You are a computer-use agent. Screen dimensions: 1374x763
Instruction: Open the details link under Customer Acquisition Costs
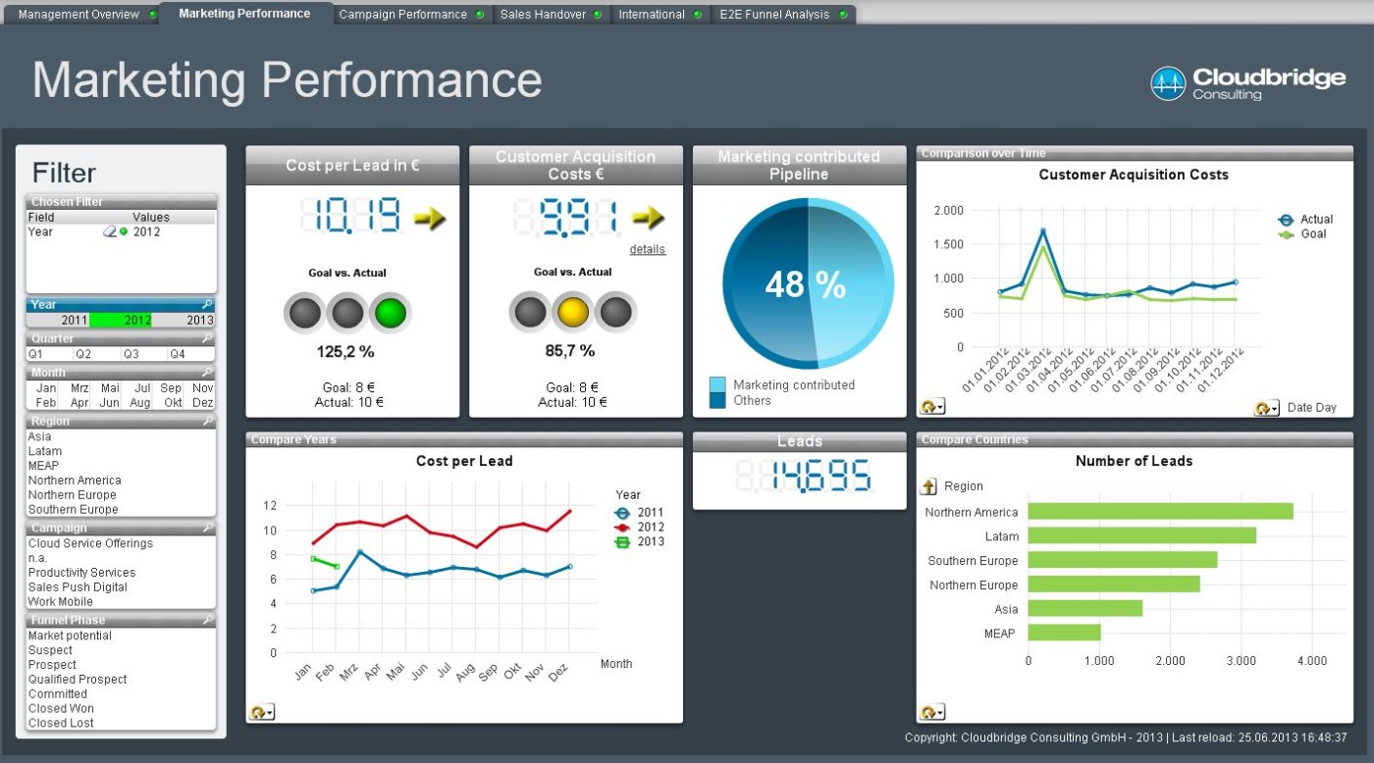pos(648,250)
